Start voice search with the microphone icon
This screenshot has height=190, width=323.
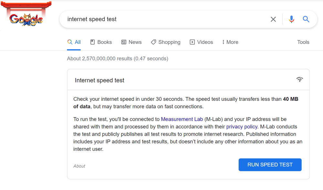point(291,19)
